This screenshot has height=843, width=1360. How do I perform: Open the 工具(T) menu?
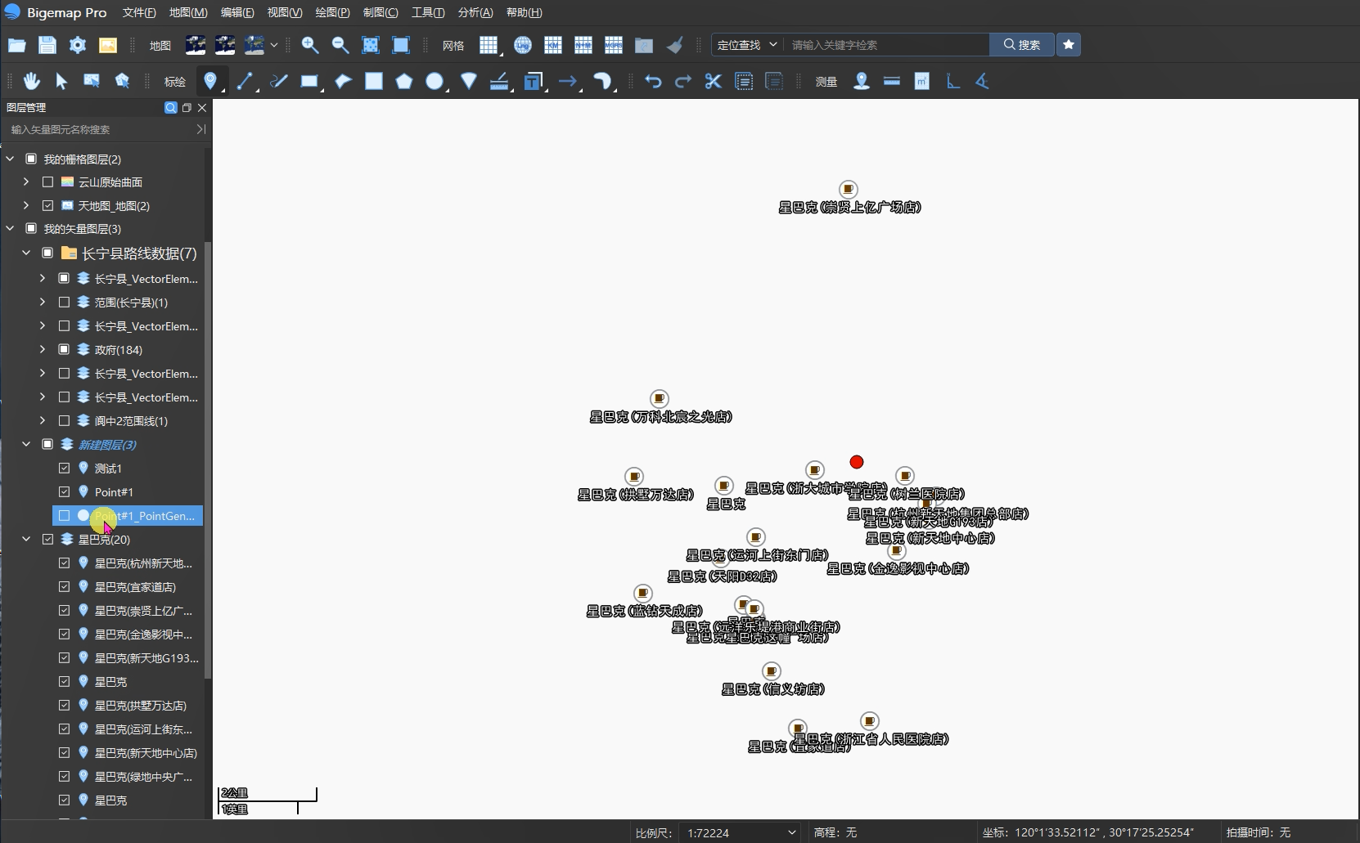tap(428, 12)
